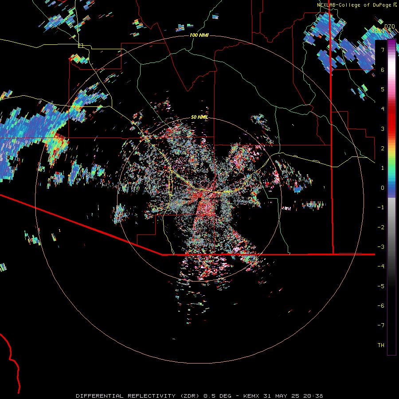Click the 0.5 DEG elevation label
Viewport: 399px width, 399px height.
(217, 396)
